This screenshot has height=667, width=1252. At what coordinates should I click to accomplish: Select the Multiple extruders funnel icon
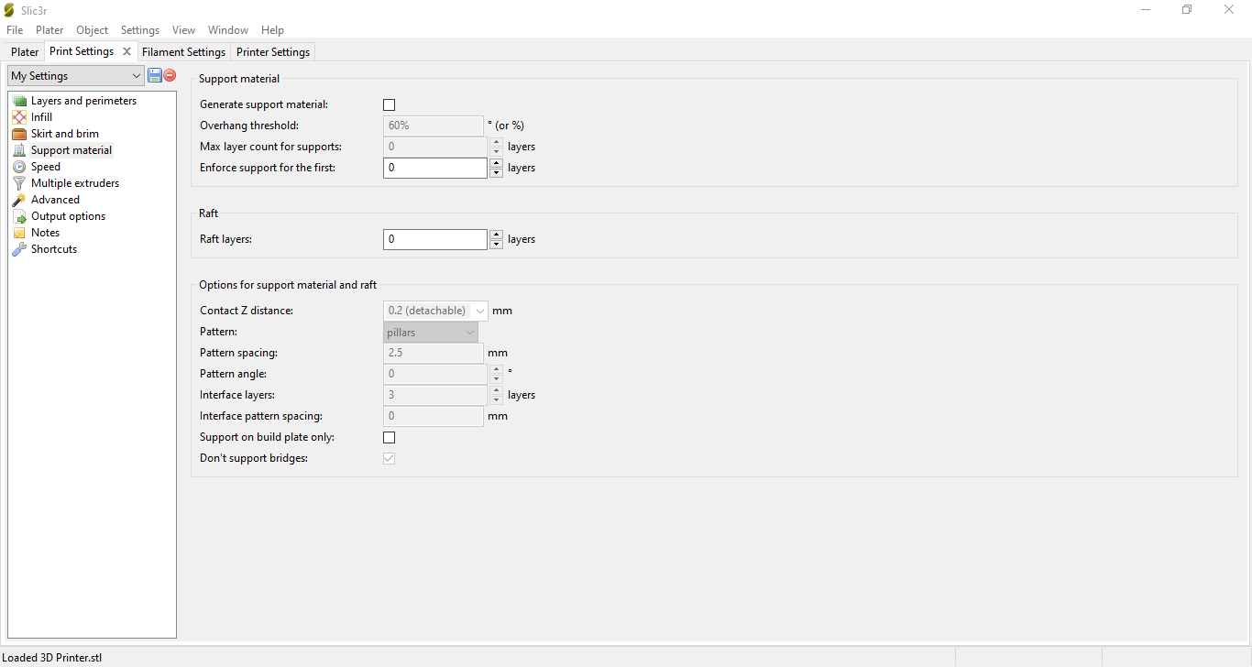19,183
